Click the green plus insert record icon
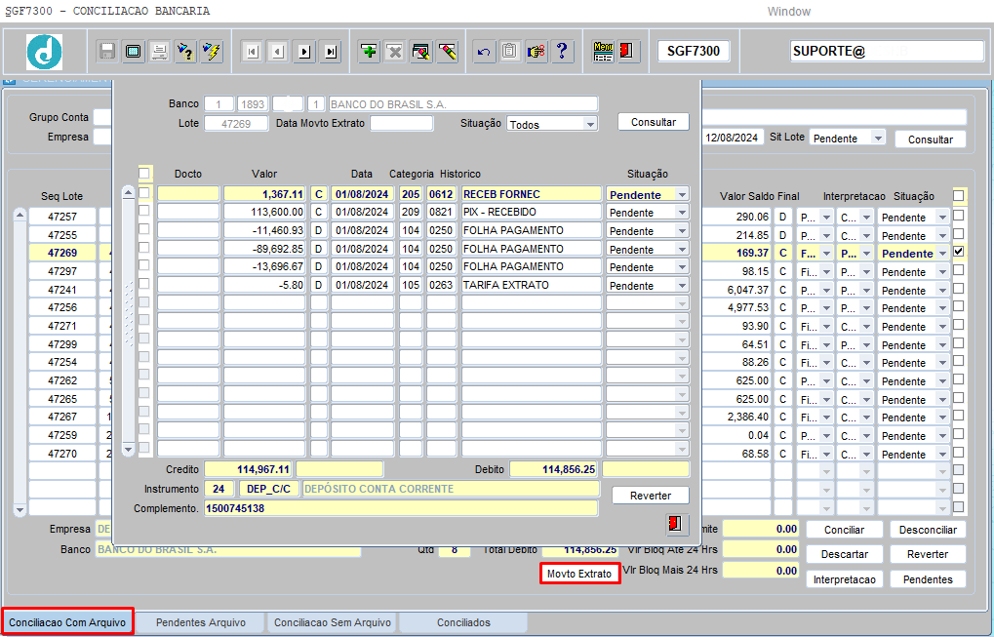Image resolution: width=994 pixels, height=637 pixels. (369, 51)
